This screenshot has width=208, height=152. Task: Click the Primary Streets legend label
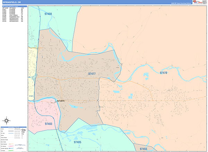(4, 137)
